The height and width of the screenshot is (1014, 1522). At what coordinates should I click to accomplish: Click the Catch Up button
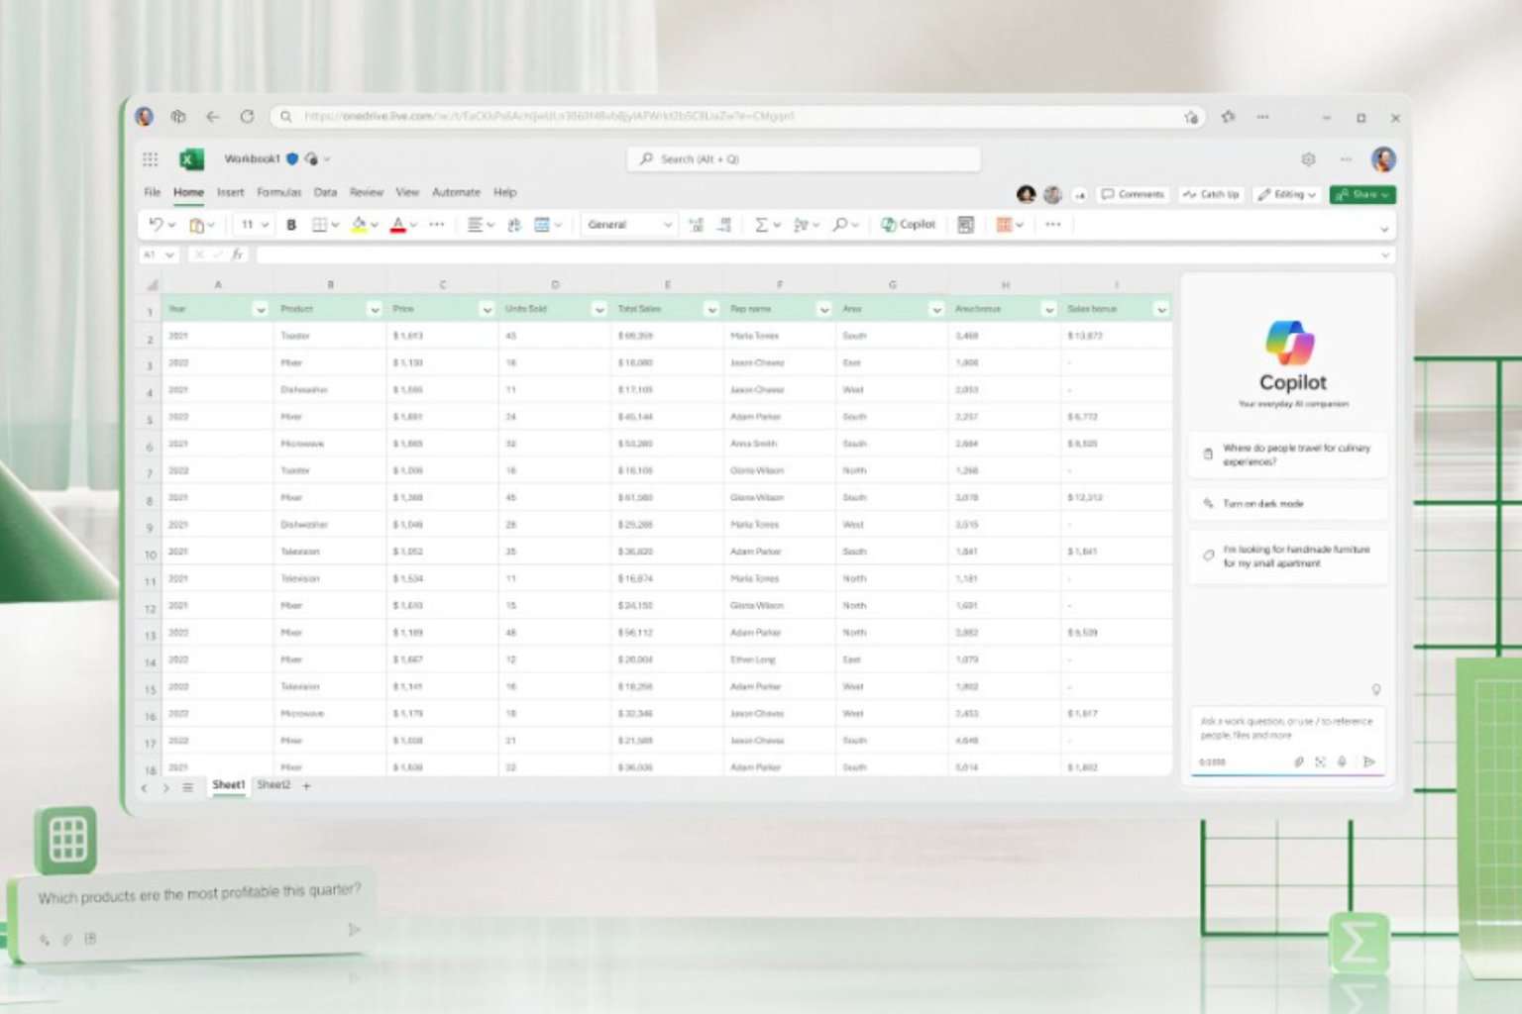click(1211, 195)
